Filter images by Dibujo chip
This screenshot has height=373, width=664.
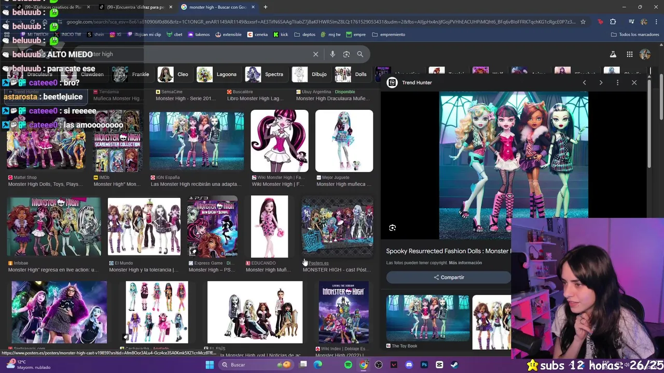[x=310, y=74]
